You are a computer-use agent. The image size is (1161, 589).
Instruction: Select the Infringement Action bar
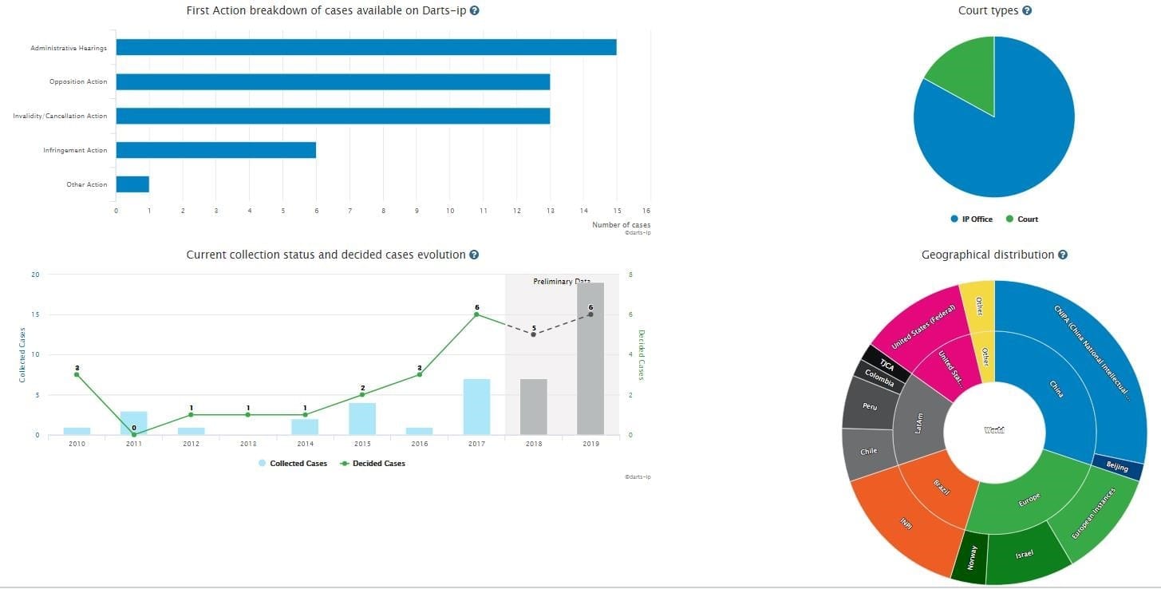pyautogui.click(x=215, y=150)
